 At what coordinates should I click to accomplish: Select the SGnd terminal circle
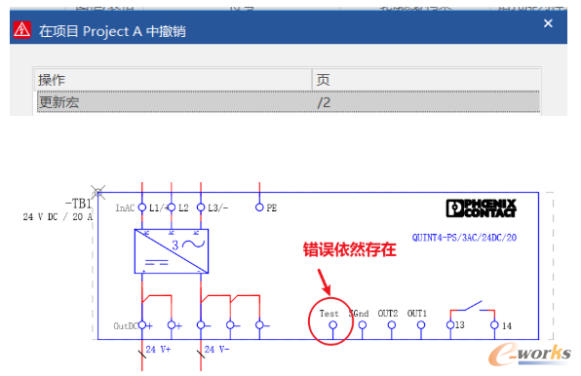coord(363,325)
